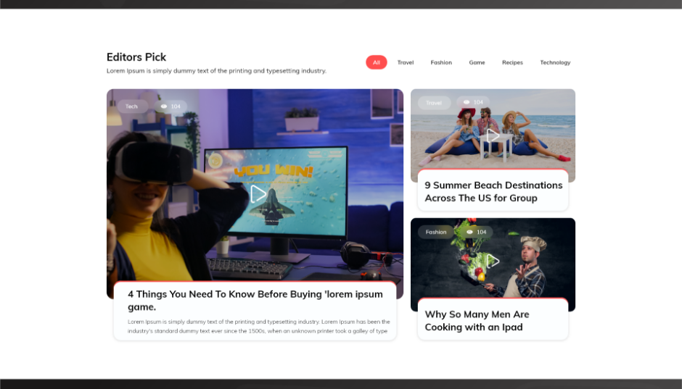Image resolution: width=682 pixels, height=389 pixels.
Task: Click the eye views icon on the Tech card
Action: click(x=164, y=106)
